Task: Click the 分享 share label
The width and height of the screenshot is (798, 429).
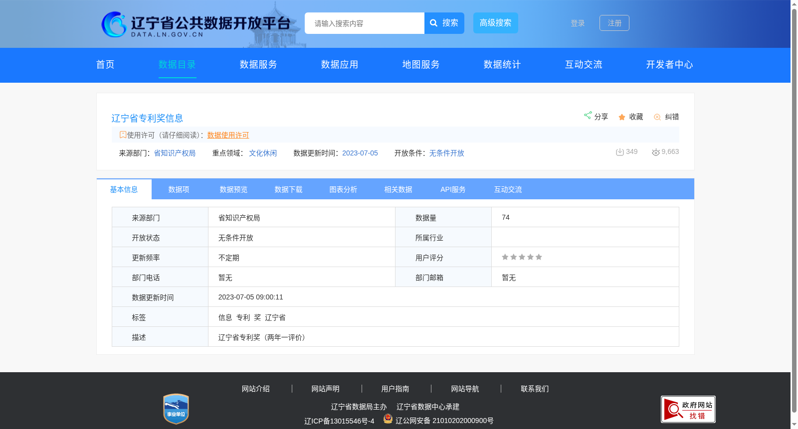Action: tap(601, 117)
